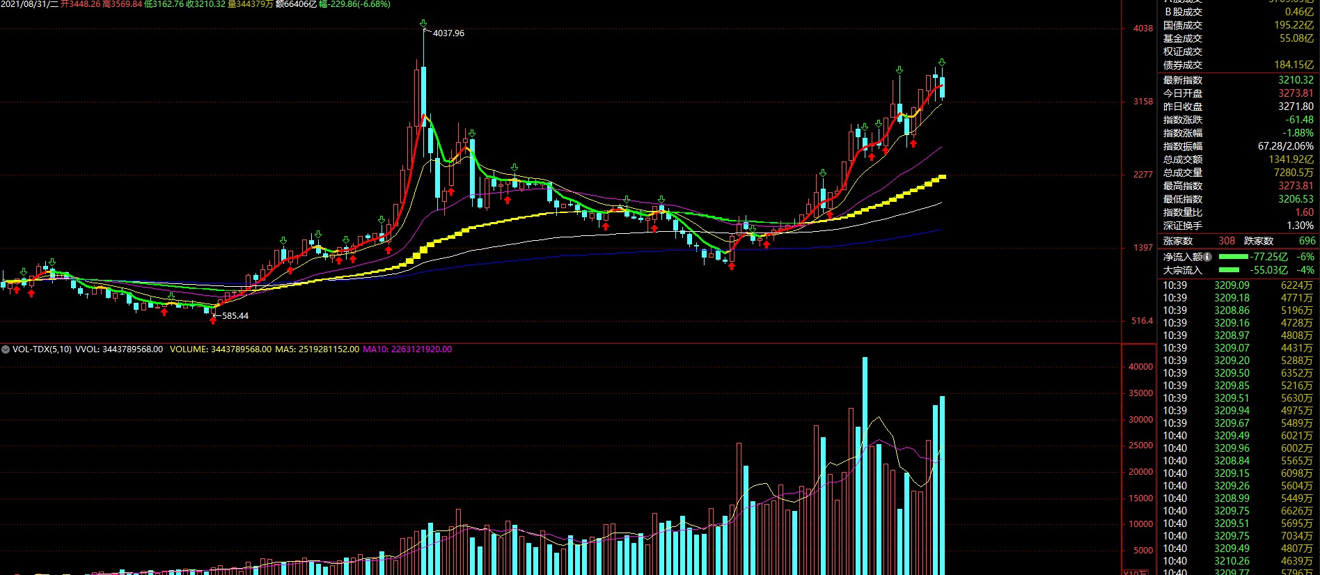Select tick row with volume 6098万
1320x575 pixels.
tap(1239, 473)
